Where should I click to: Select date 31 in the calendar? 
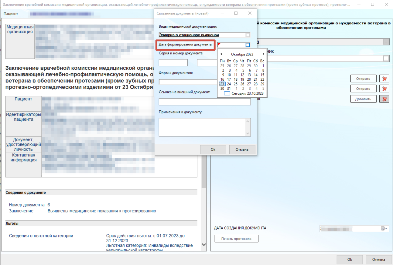coord(229,89)
